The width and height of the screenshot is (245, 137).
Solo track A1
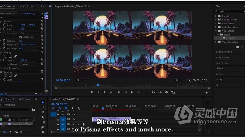(79, 124)
